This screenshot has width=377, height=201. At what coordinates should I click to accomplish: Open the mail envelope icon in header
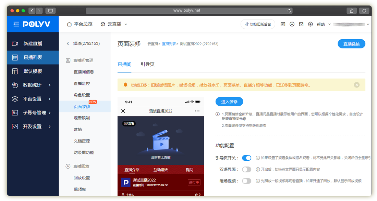(301, 24)
